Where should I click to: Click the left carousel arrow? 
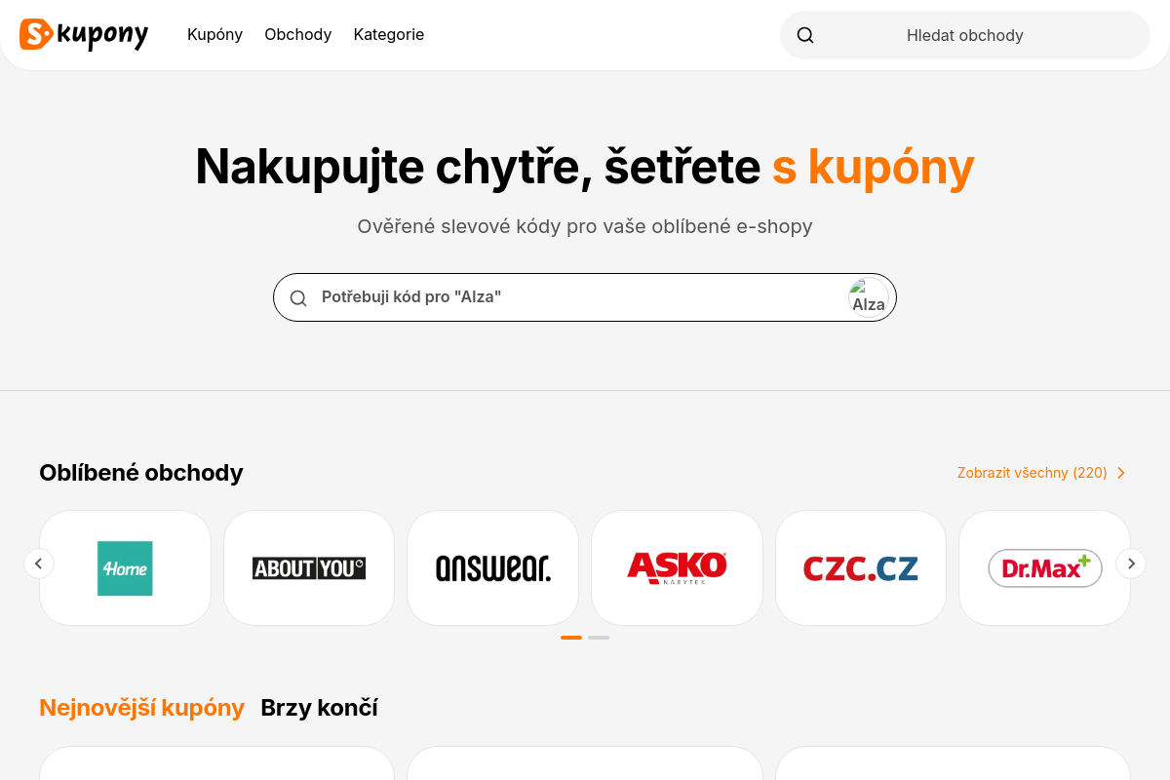click(x=39, y=563)
